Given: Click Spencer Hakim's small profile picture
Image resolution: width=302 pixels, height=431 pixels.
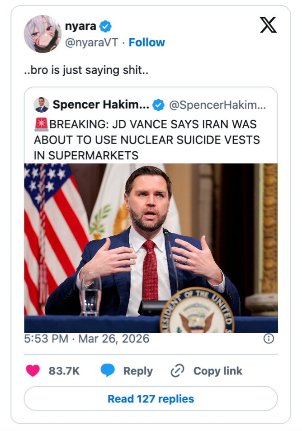Looking at the screenshot, I should [42, 105].
